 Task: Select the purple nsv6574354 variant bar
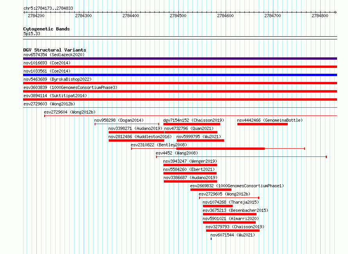(180, 59)
